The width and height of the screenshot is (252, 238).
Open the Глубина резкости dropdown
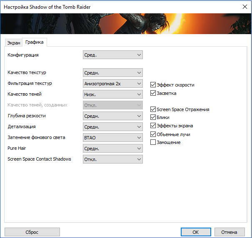click(113, 116)
